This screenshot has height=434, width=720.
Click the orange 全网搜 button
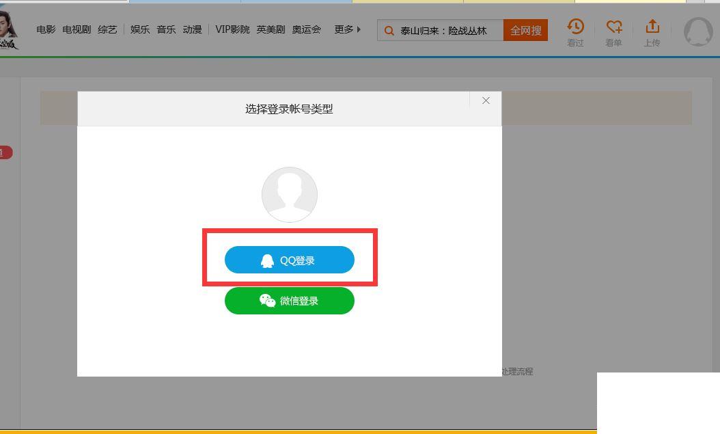coord(526,30)
